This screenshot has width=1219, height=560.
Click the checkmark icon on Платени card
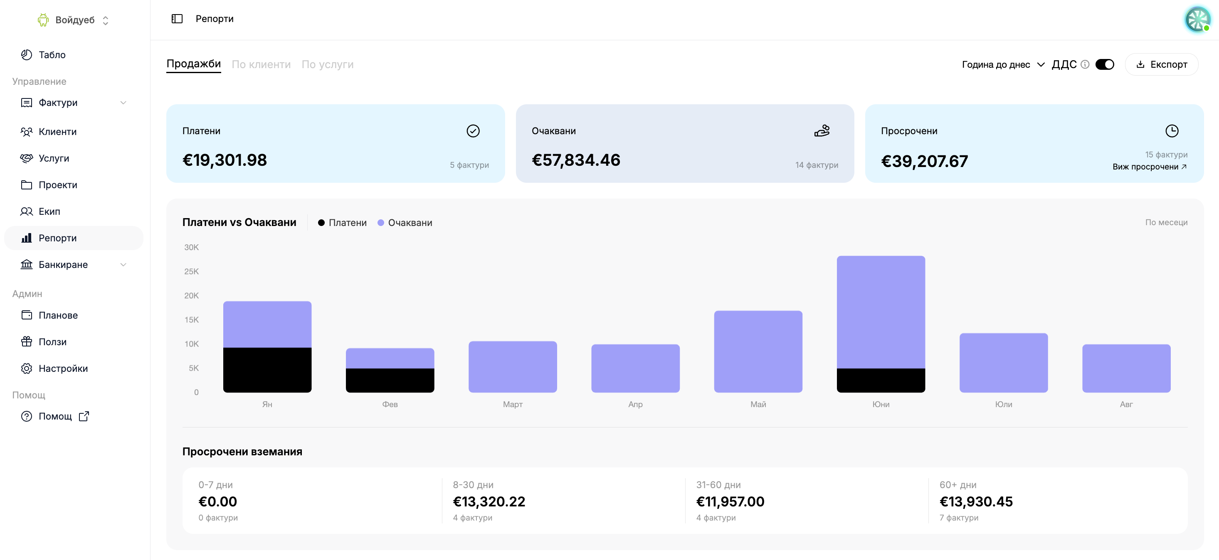coord(473,131)
